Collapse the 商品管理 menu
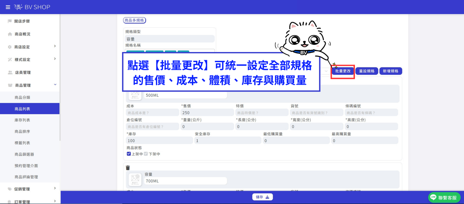This screenshot has height=204, width=464. click(x=55, y=85)
